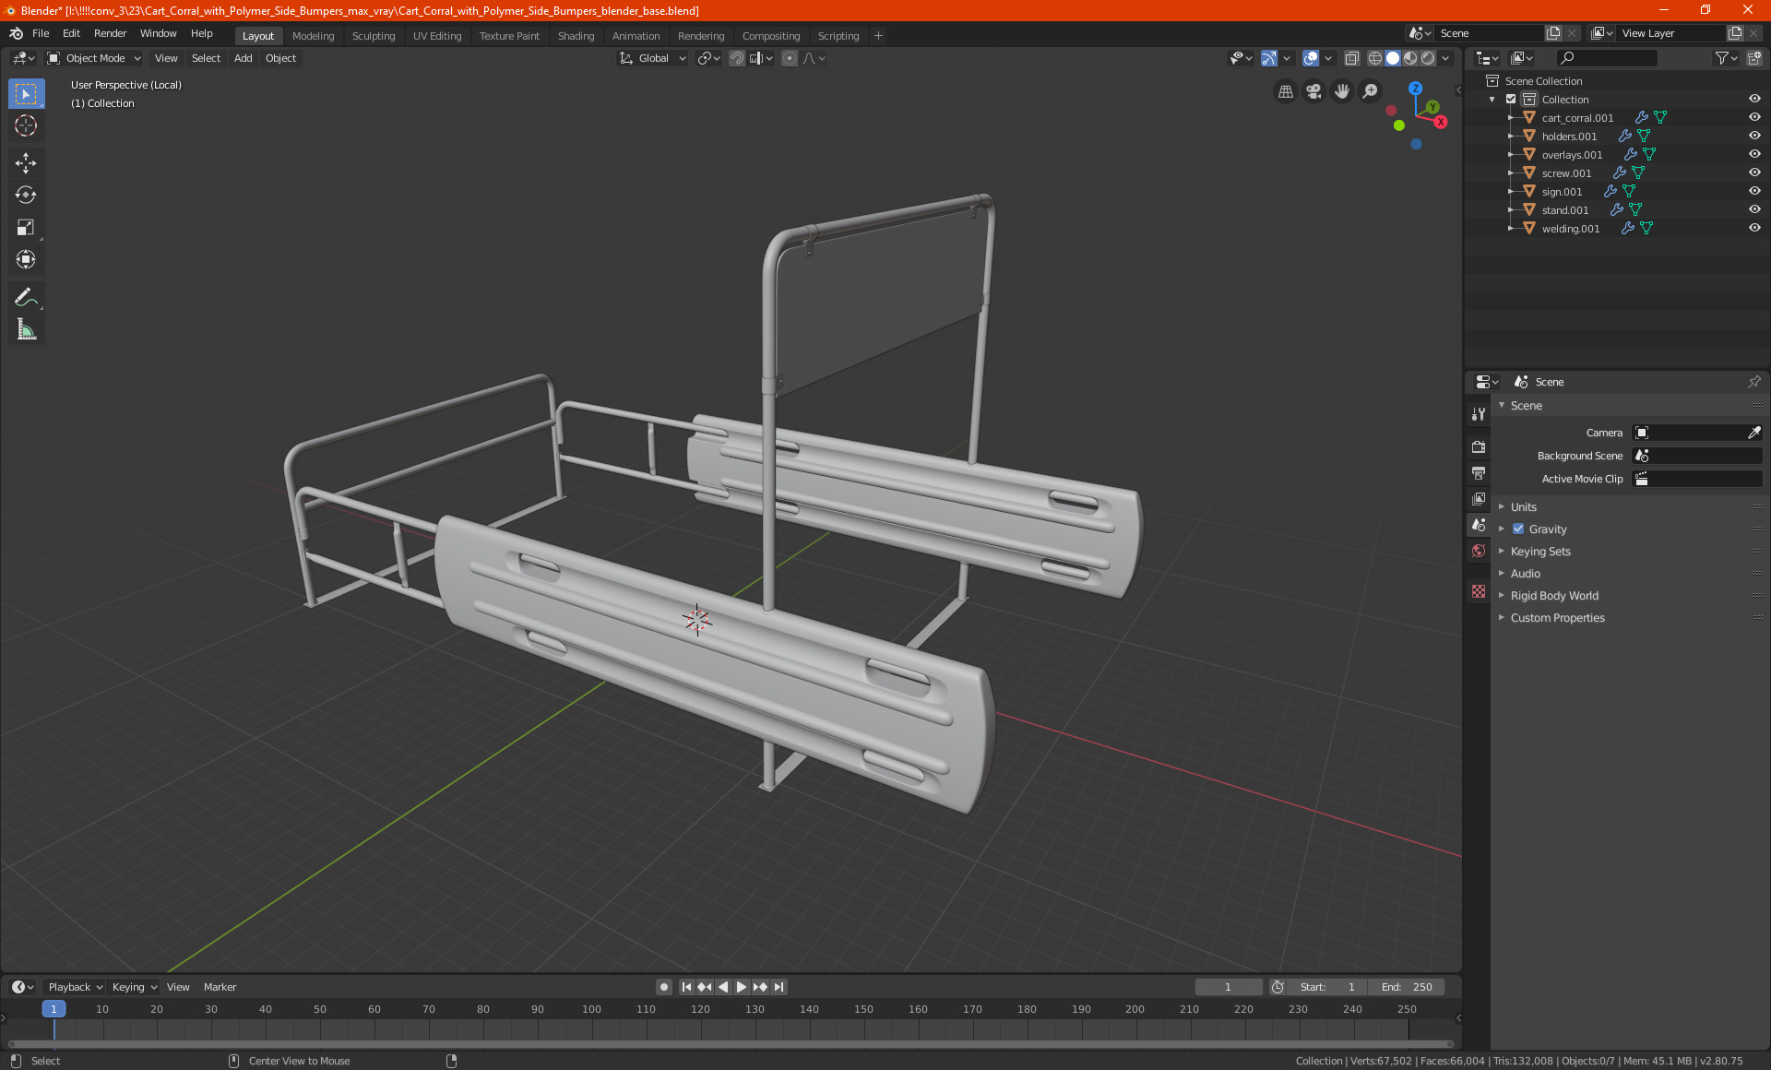Image resolution: width=1771 pixels, height=1070 pixels.
Task: Open the viewport Add menu
Action: tap(243, 58)
